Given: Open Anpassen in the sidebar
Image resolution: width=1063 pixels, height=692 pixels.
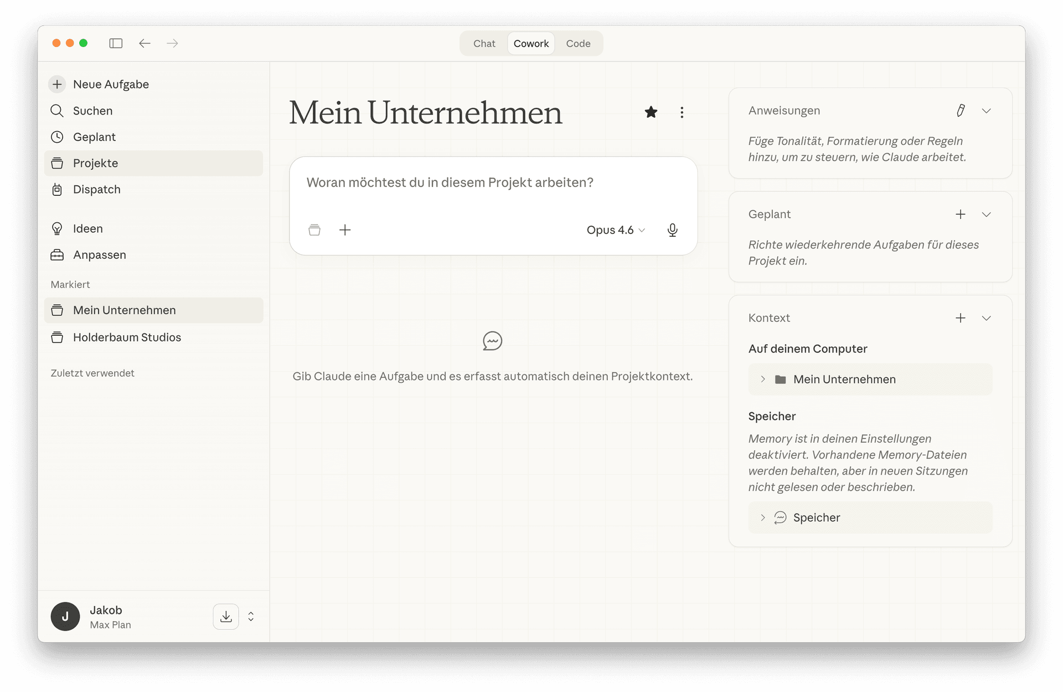Looking at the screenshot, I should (x=154, y=255).
